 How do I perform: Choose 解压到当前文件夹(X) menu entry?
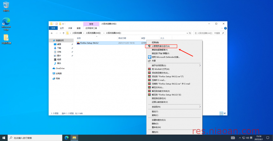(174, 91)
